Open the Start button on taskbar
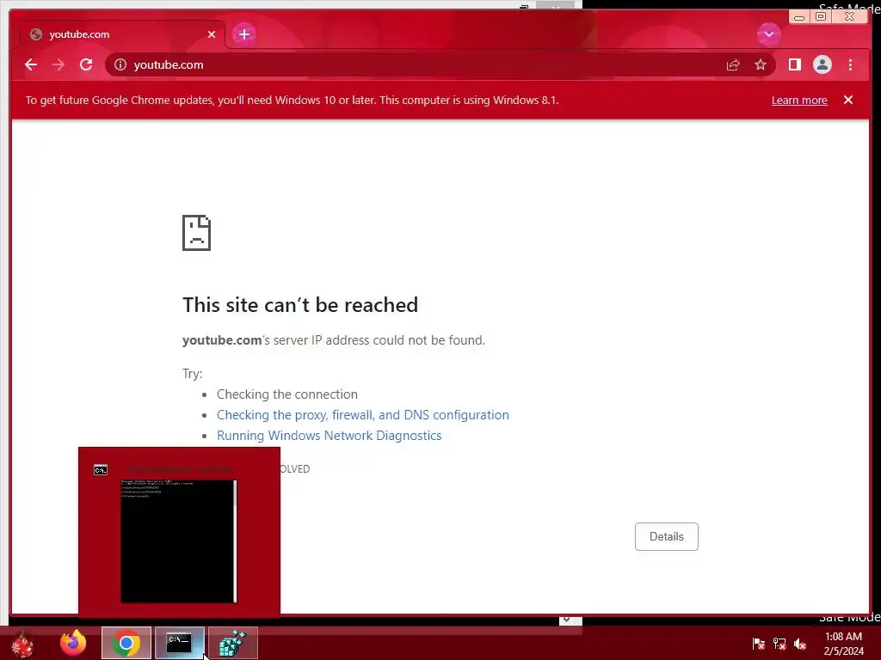 click(22, 645)
